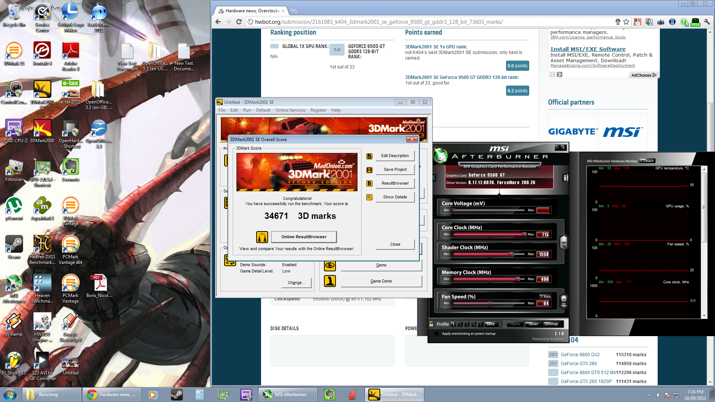
Task: Open 3DMark2001 SE desktop shortcut
Action: (42, 95)
